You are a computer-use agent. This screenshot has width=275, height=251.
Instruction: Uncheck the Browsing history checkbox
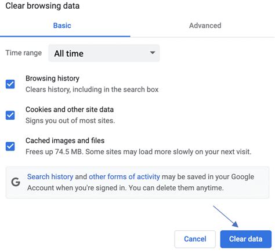pyautogui.click(x=10, y=84)
